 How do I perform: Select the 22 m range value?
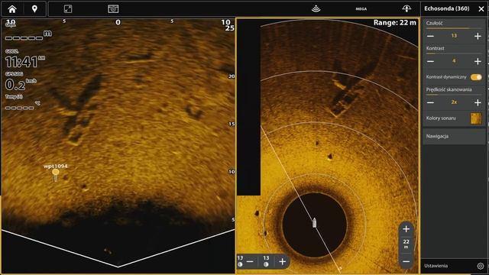[x=406, y=243]
